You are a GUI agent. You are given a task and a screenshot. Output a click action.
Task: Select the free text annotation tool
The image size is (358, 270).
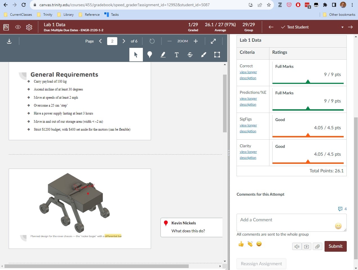coord(177,55)
